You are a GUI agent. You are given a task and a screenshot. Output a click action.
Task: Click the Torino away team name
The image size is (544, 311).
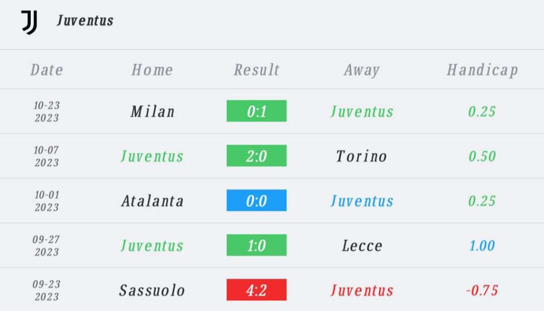361,156
